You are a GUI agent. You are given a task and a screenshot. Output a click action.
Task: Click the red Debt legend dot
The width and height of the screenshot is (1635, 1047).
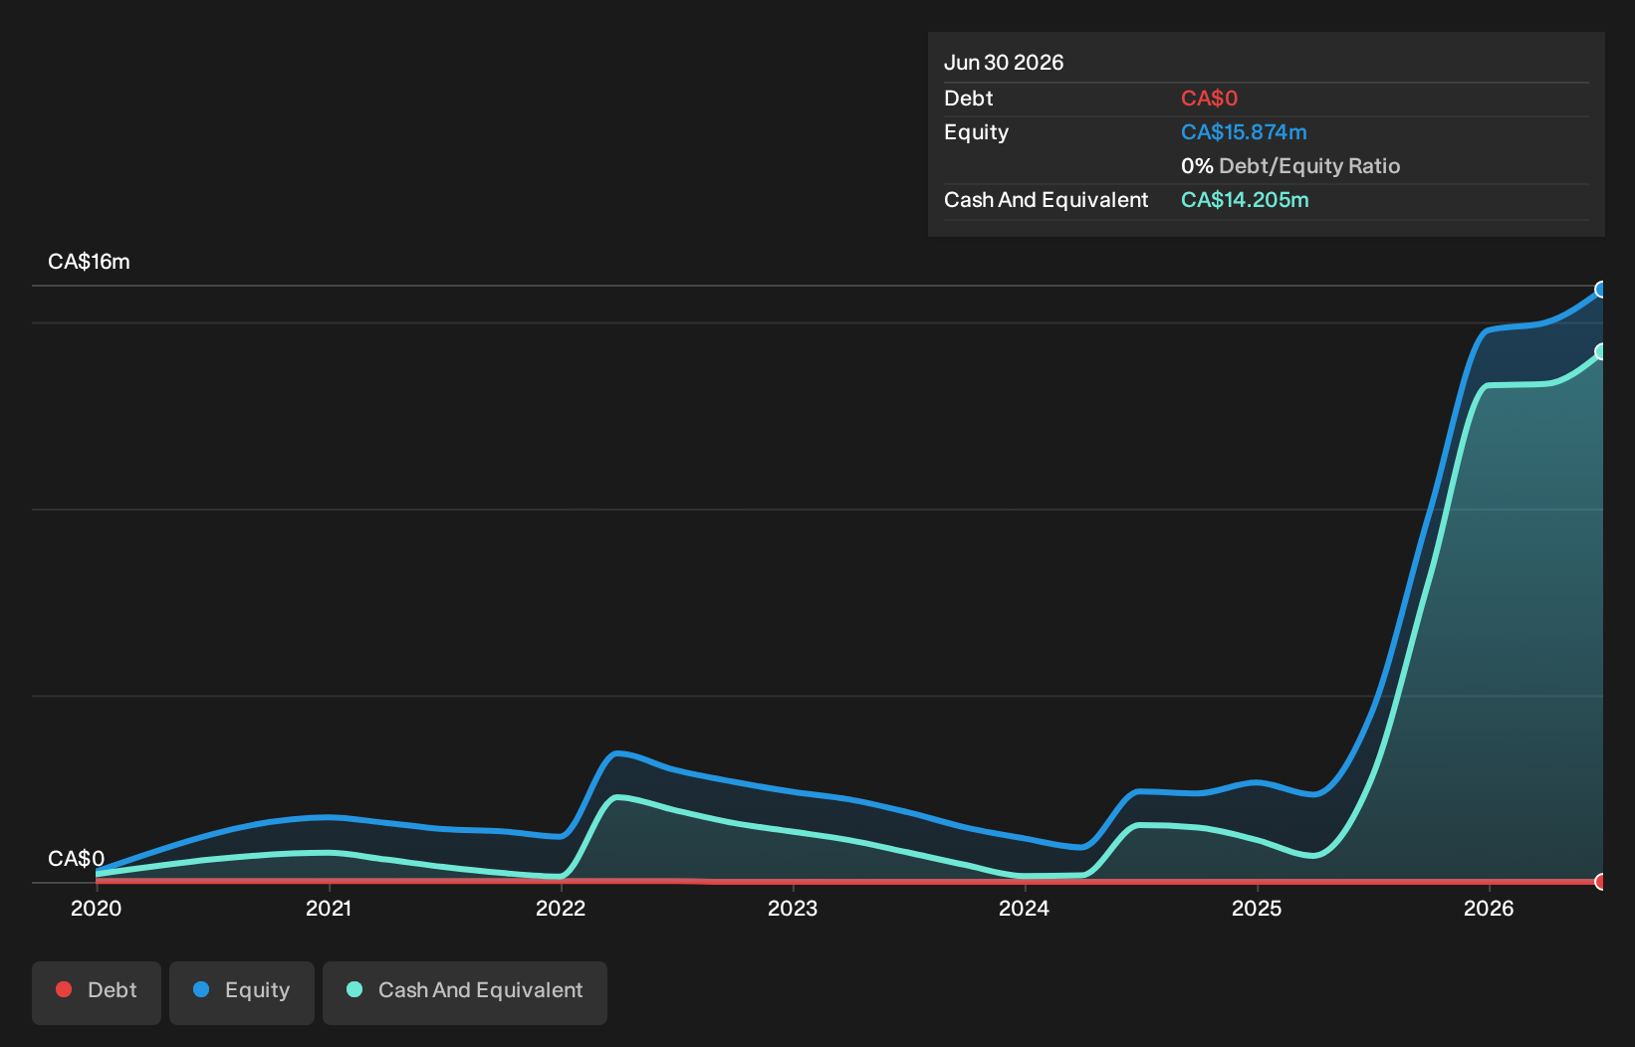pyautogui.click(x=64, y=989)
